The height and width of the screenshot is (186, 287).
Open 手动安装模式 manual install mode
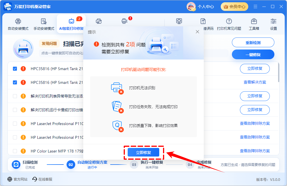[44, 24]
